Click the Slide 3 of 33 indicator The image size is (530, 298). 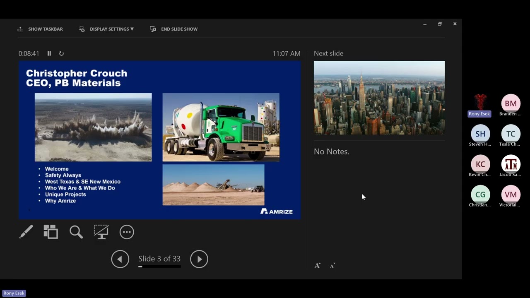pyautogui.click(x=159, y=259)
